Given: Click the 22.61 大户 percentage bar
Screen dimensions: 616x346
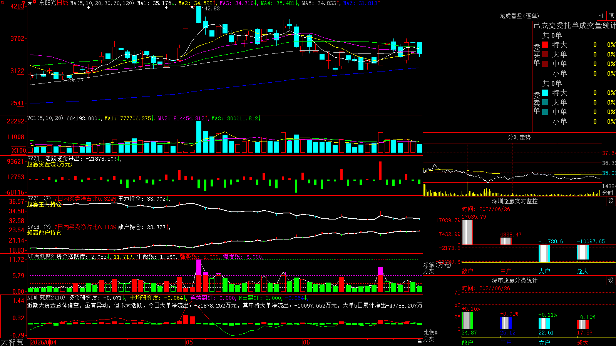Looking at the screenshot, I should coord(544,324).
